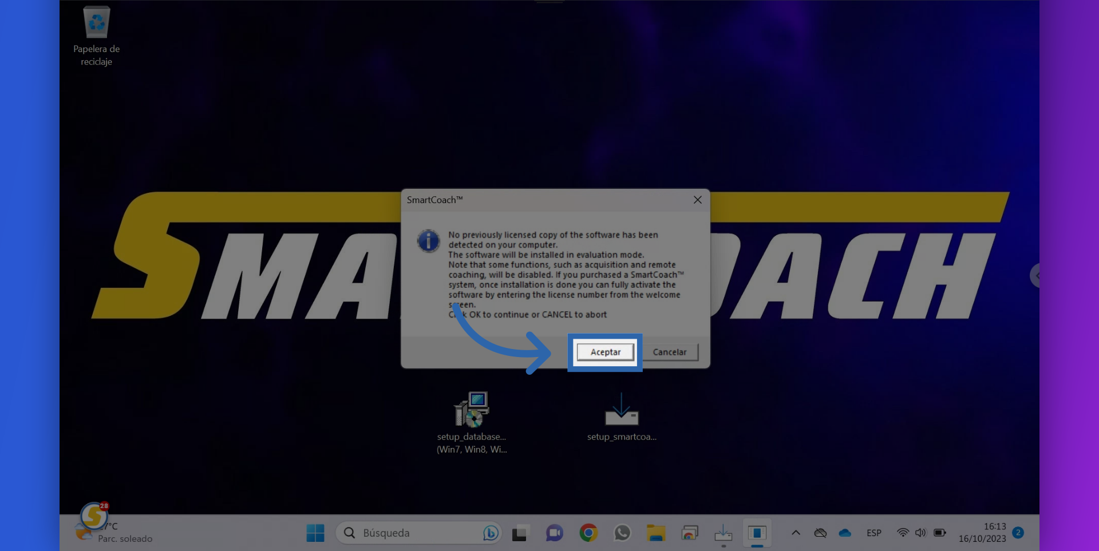1099x551 pixels.
Task: Click the battery status tray icon
Action: click(939, 533)
